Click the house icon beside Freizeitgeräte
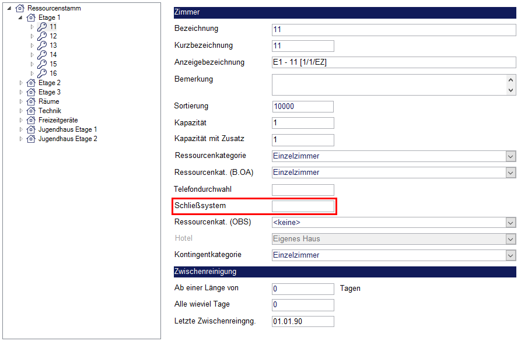Image resolution: width=521 pixels, height=341 pixels. [31, 120]
